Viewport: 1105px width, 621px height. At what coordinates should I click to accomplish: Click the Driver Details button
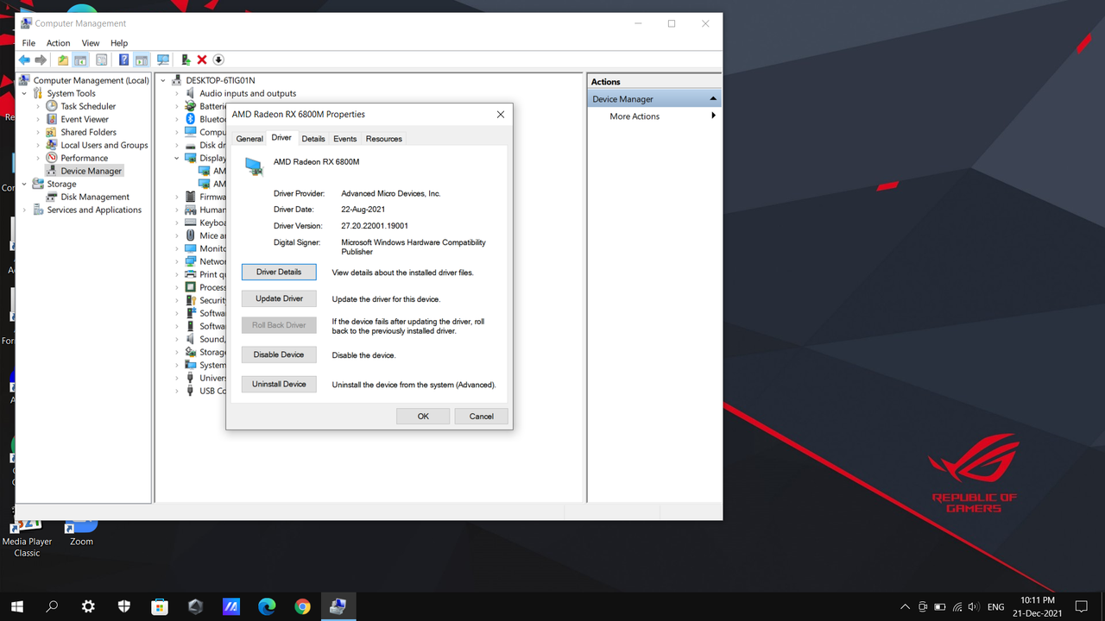click(279, 272)
